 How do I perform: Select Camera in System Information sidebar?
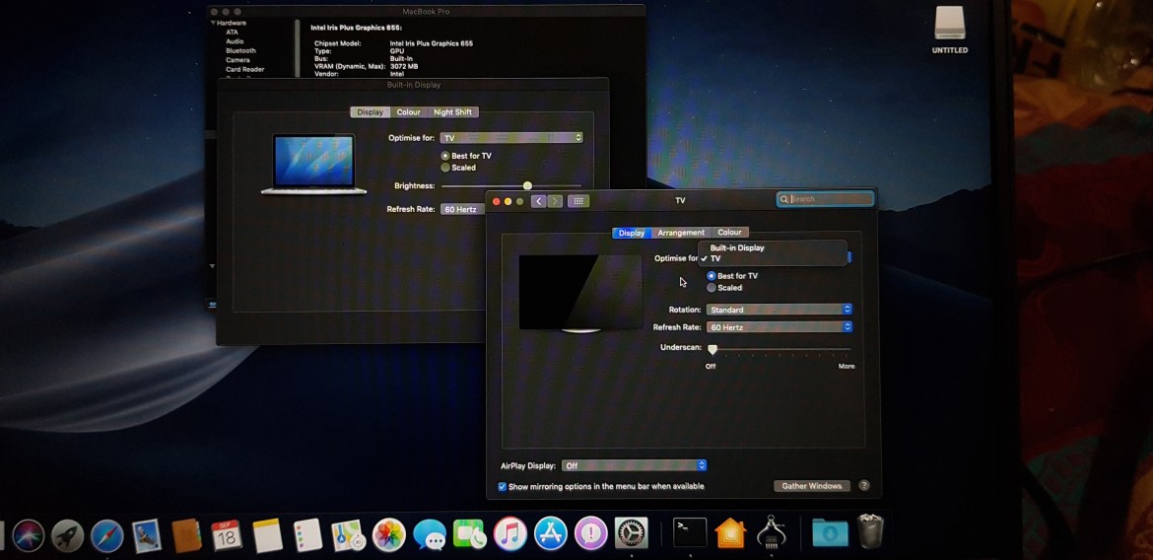[237, 60]
